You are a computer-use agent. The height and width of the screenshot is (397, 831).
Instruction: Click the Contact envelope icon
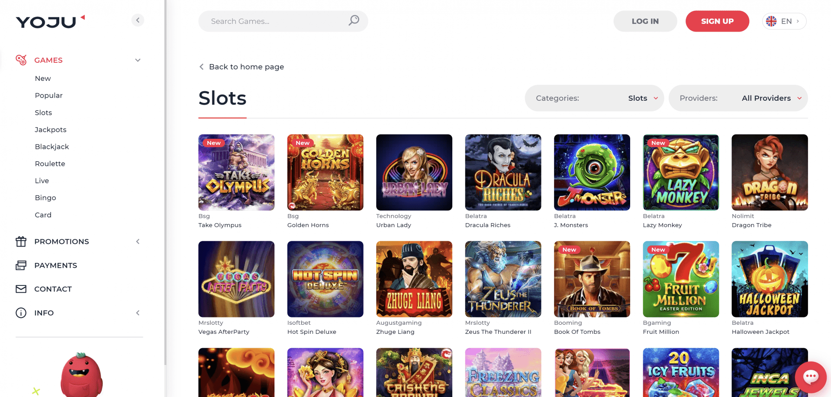tap(21, 289)
